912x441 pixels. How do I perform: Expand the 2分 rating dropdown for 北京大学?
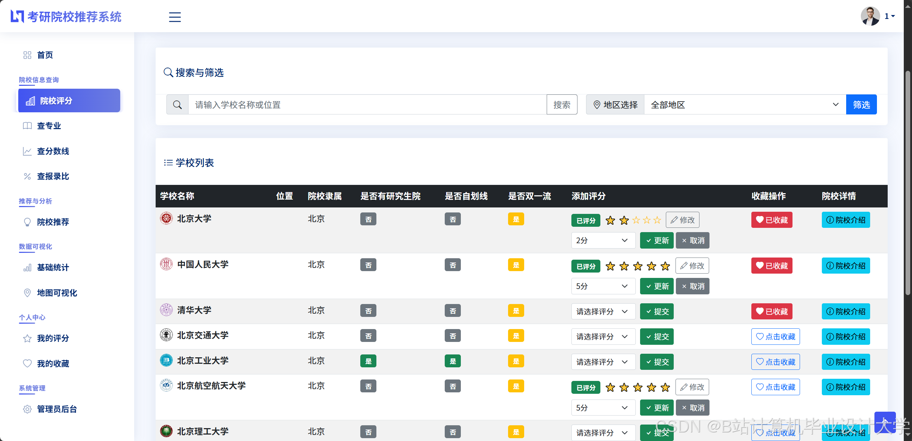point(603,240)
